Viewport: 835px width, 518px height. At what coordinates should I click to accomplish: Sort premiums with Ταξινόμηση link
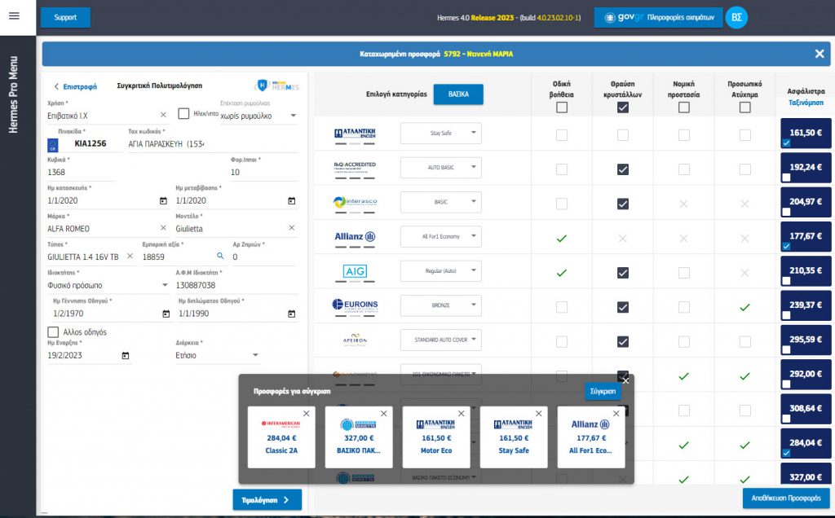[806, 103]
